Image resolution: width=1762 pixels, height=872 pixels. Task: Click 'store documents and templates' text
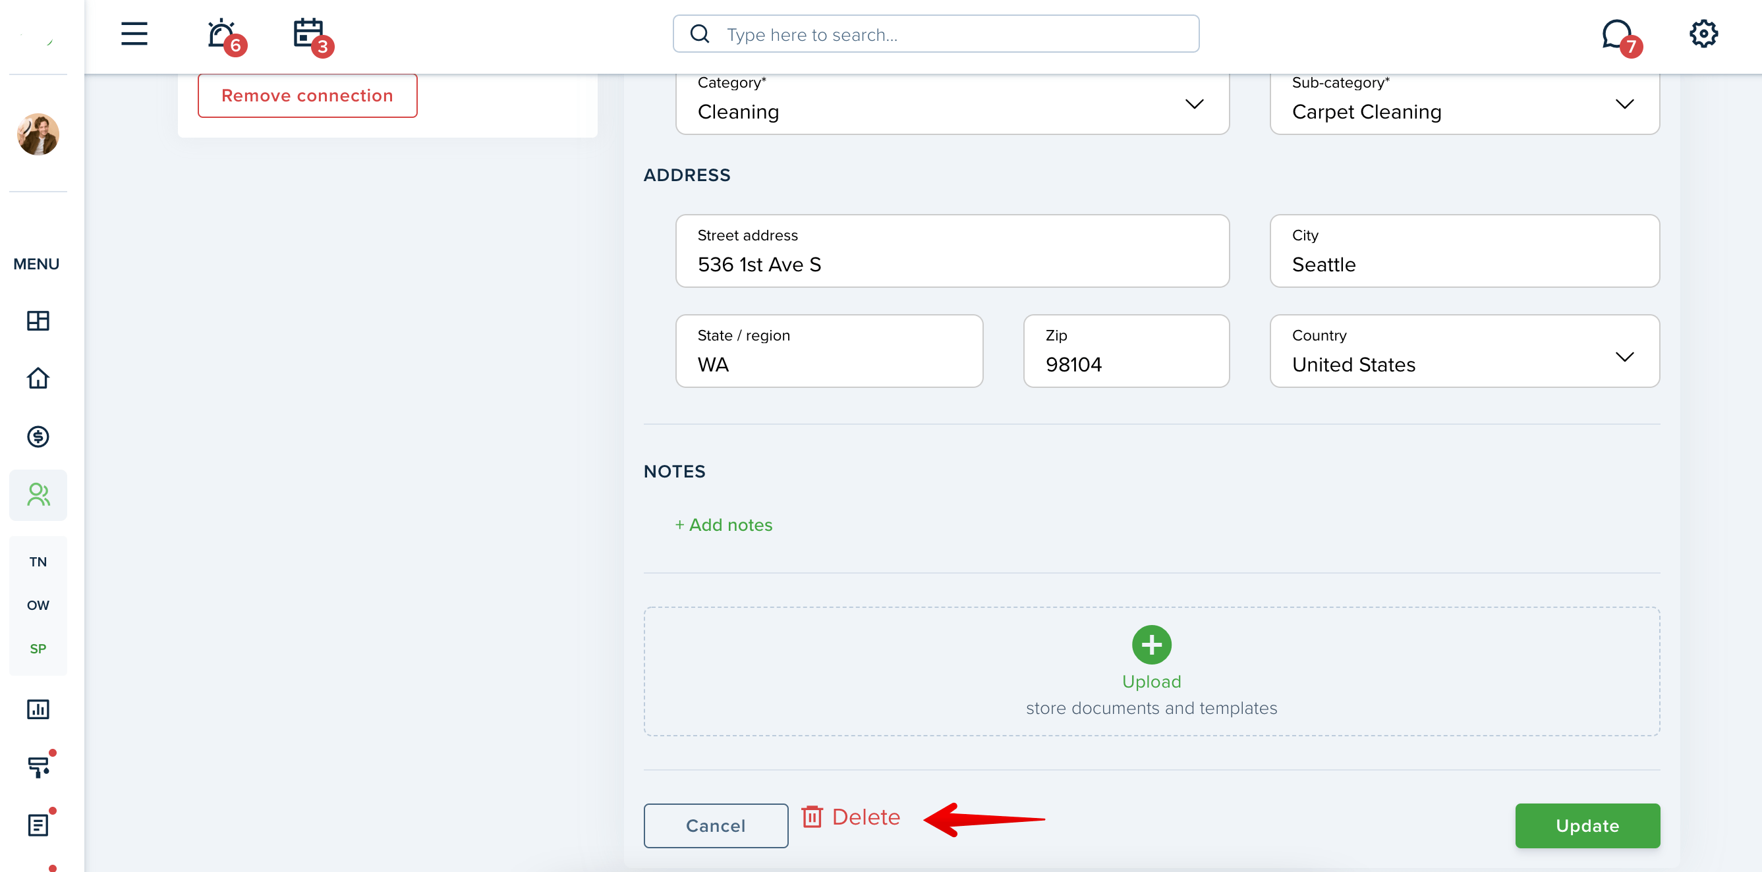point(1151,708)
